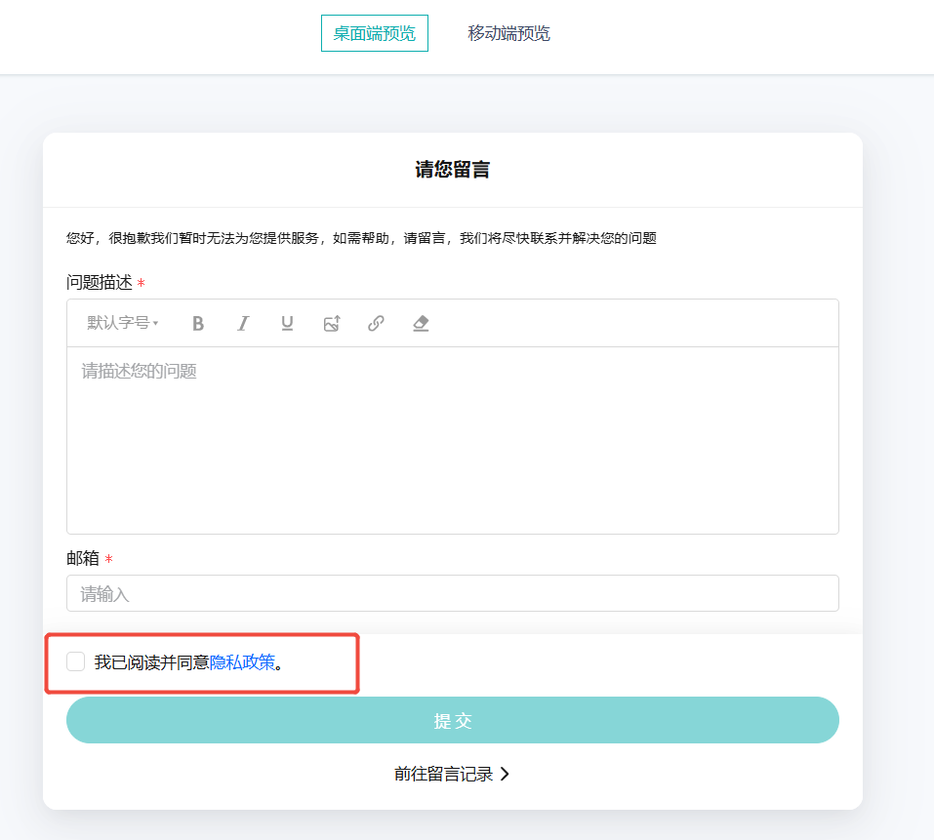Click the clear formatting eraser icon
This screenshot has width=934, height=840.
[x=420, y=323]
